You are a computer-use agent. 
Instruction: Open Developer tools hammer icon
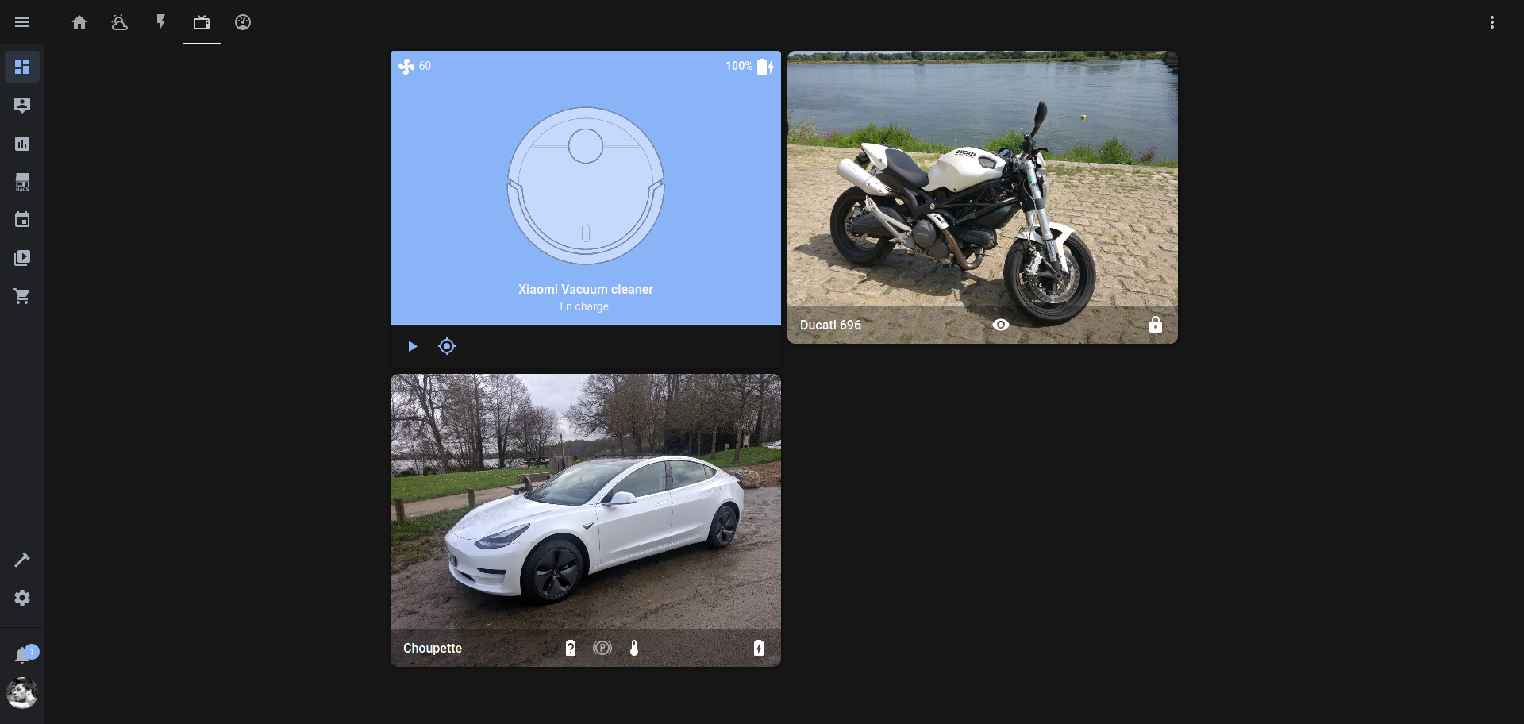point(22,560)
